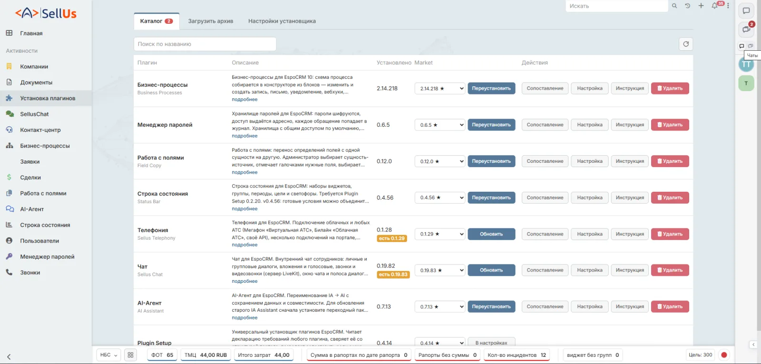Screen dimensions: 761x364
Task: Click the SellUs logo
Action: click(46, 13)
